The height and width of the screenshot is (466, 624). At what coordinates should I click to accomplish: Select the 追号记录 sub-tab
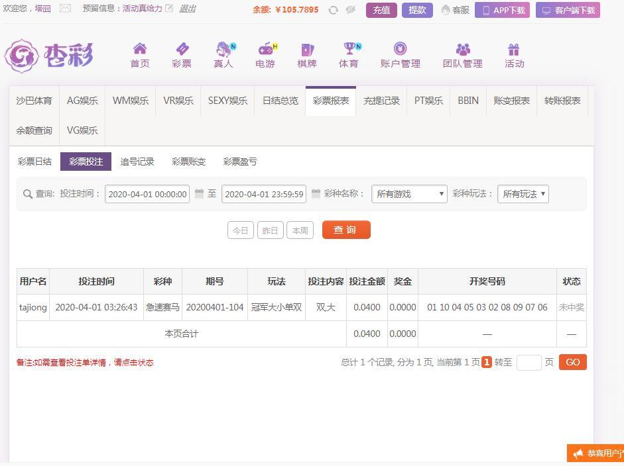tap(137, 162)
